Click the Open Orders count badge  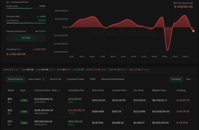(x=43, y=79)
